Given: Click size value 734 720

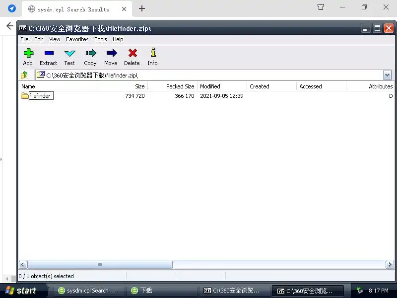Looking at the screenshot, I should 135,96.
